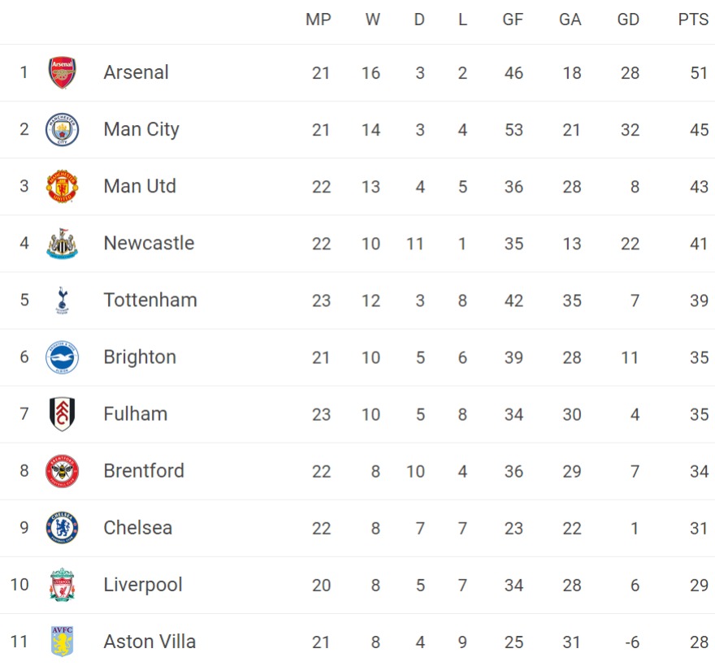Click the Liverpool crest icon
Screen dimensions: 715x666
tap(62, 585)
